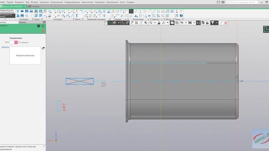Click the Изменение геометрии group label
The image size is (269, 151).
tap(96, 19)
